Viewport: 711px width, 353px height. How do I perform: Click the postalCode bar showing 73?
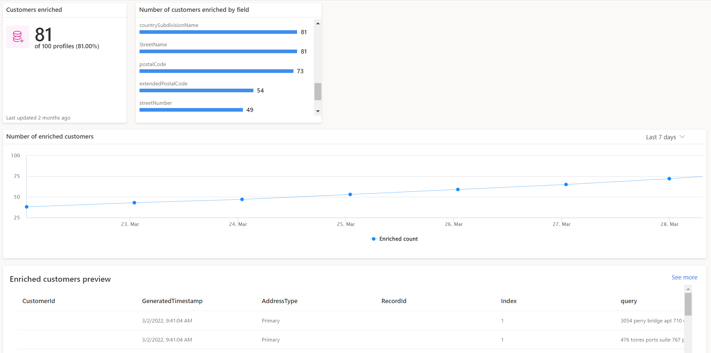click(216, 71)
